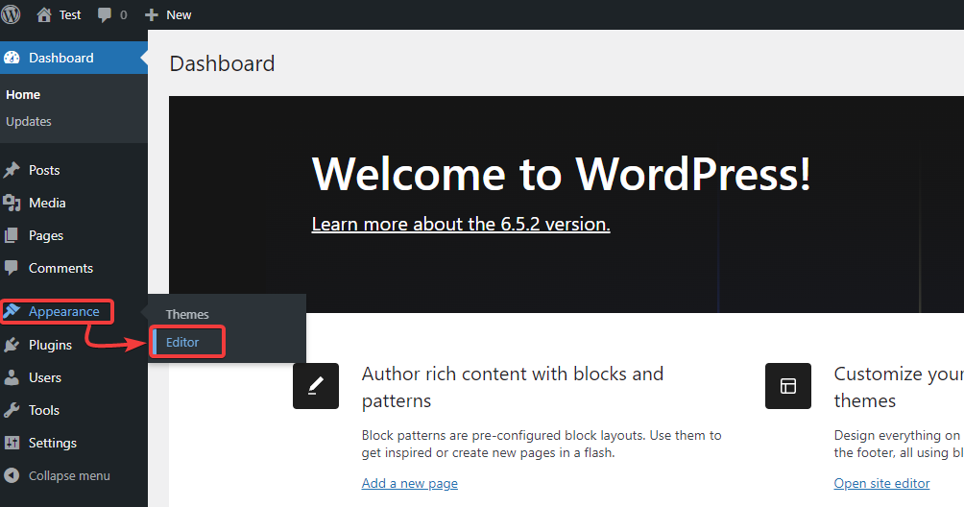Select Themes in the Appearance flyout

[187, 314]
